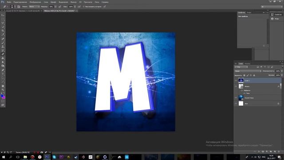Open the Файл menu
Image resolution: width=284 pixels, height=160 pixels.
click(9, 2)
